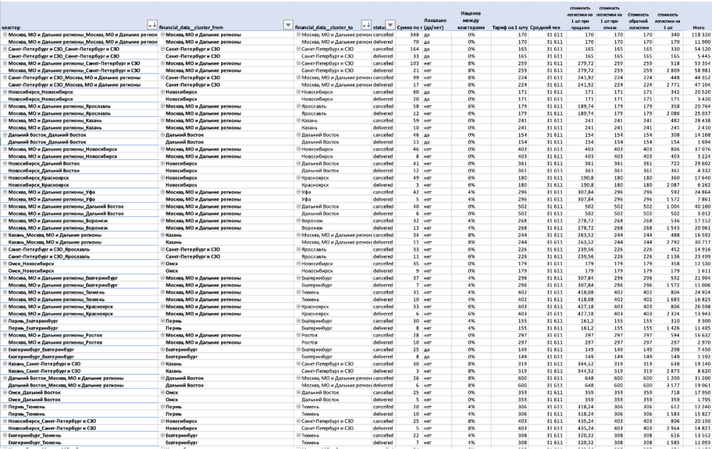The image size is (712, 449).
Task: Collapse the Казань_Санкт-Петербург и СЗО кластер group
Action: coord(5,364)
